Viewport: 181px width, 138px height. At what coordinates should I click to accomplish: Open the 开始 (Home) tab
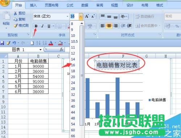(18, 5)
